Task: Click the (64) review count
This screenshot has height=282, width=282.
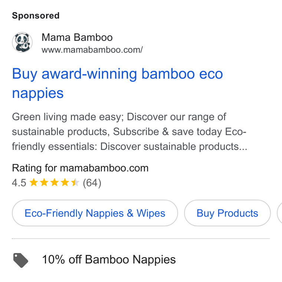Action: click(x=92, y=183)
